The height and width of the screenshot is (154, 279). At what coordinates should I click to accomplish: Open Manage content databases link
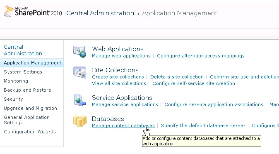[123, 126]
